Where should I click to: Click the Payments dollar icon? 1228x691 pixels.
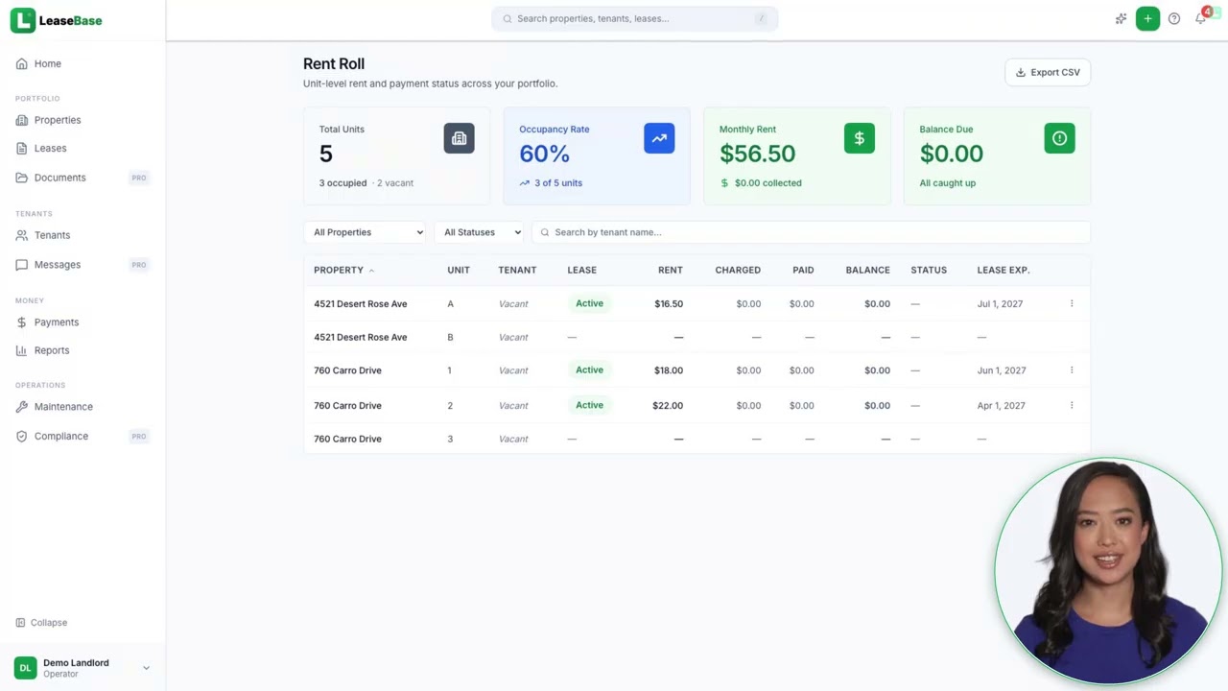[21, 322]
